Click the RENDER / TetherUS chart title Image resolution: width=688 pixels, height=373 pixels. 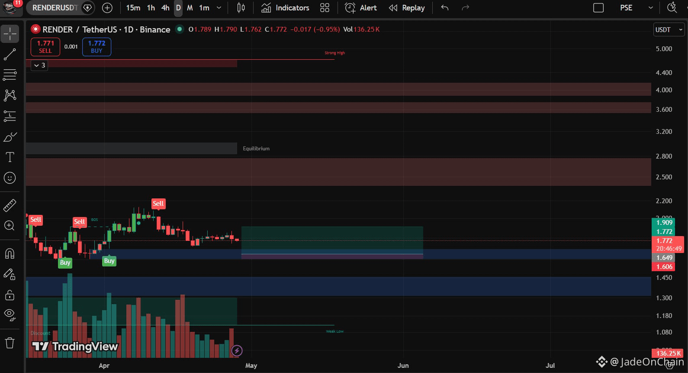click(x=106, y=29)
